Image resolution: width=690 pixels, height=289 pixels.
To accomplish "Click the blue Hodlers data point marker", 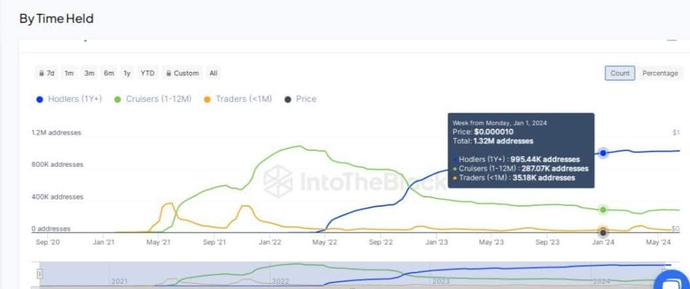I will tap(603, 153).
